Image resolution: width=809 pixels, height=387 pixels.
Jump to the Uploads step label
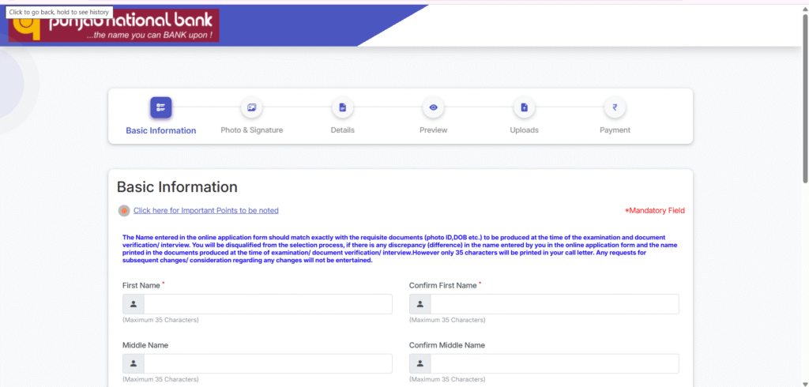[x=524, y=130]
